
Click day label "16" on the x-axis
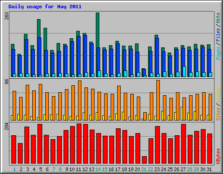click(x=111, y=169)
